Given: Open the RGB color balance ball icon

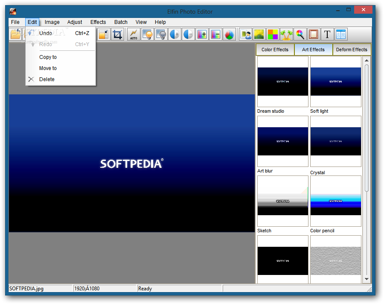Looking at the screenshot, I should [230, 34].
